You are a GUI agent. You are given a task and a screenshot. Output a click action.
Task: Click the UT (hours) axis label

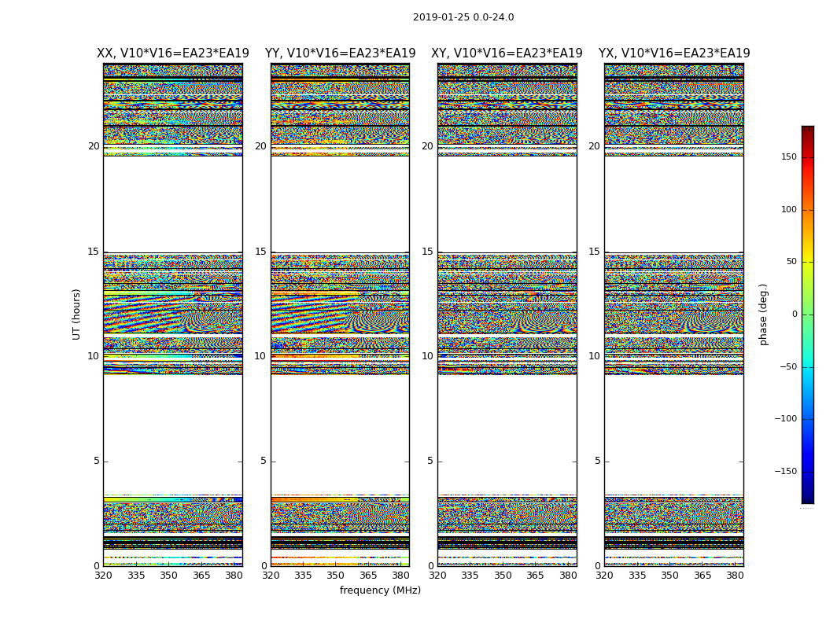pyautogui.click(x=76, y=314)
